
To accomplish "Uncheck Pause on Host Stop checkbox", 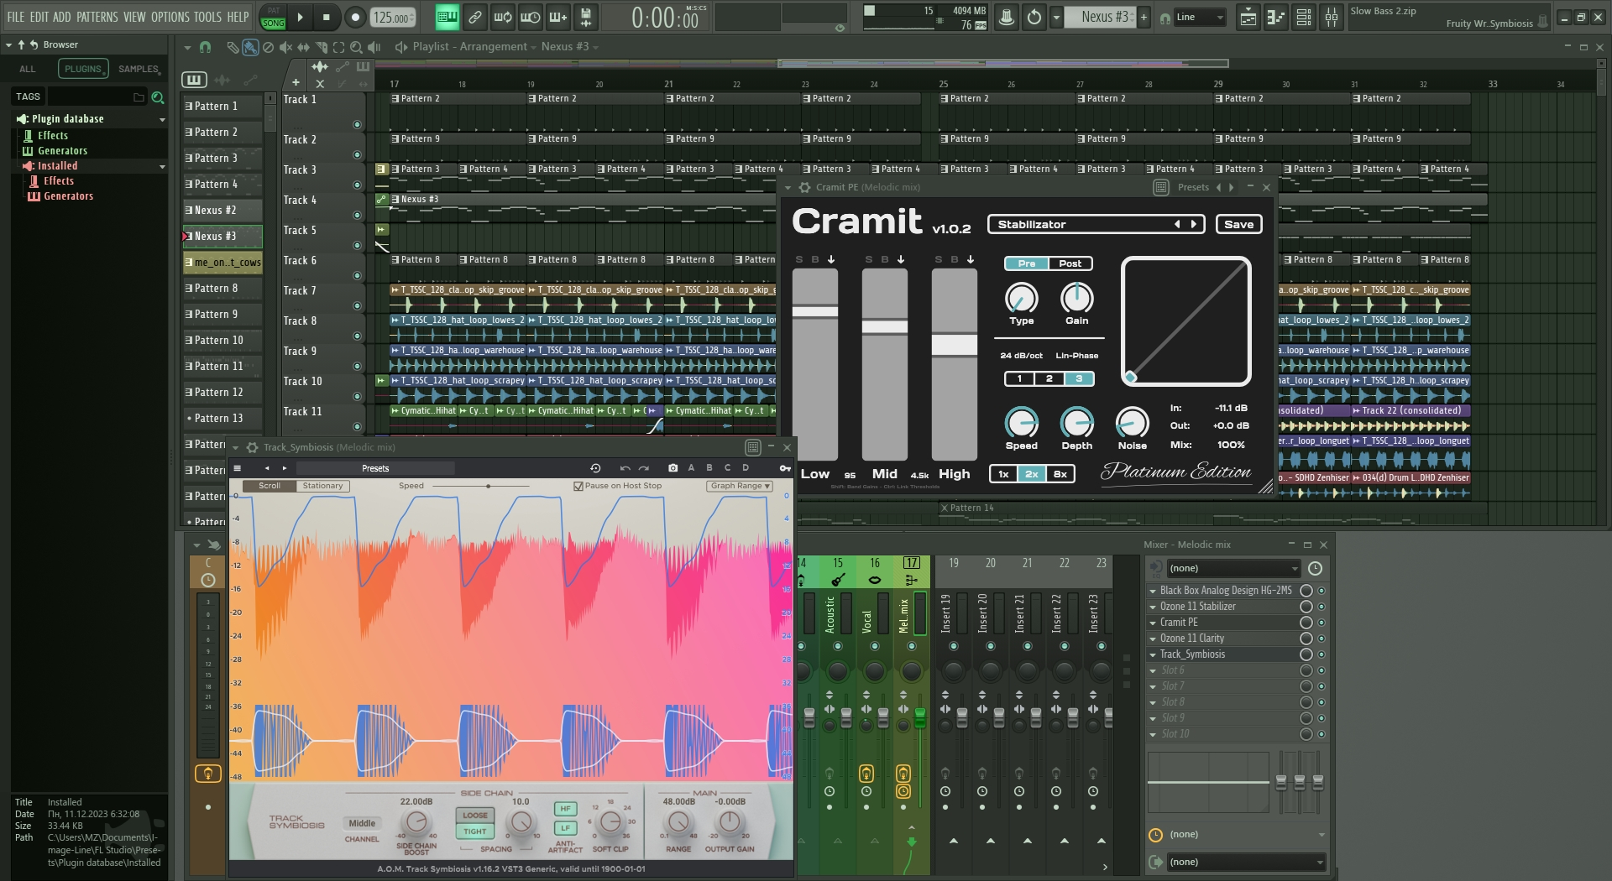I will coord(578,486).
